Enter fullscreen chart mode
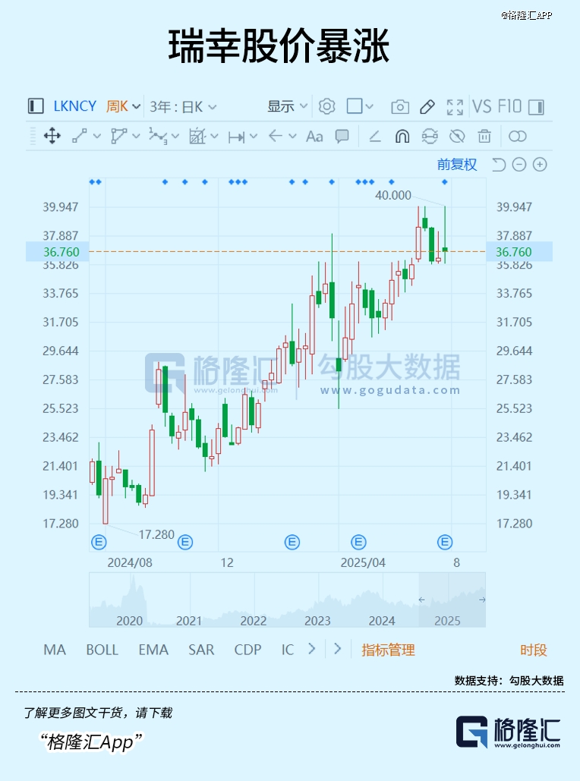This screenshot has height=781, width=580. click(455, 106)
